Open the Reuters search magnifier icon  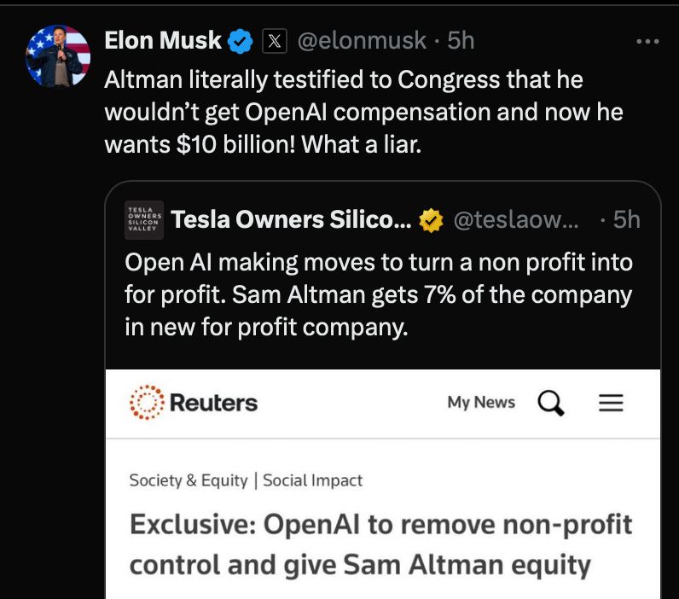tap(551, 403)
